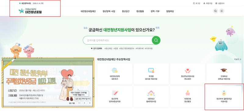Select the 청년활동 menu item
Viewport: 244px width, 111px height.
pos(140,11)
